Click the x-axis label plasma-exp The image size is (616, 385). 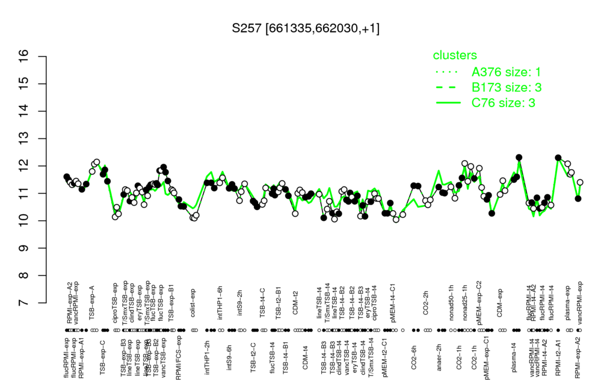pos(567,304)
